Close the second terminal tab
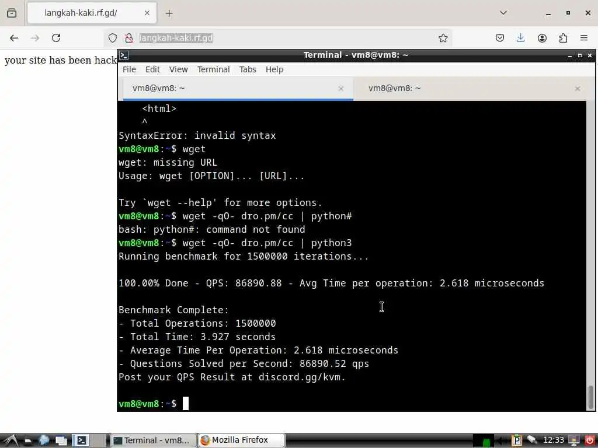The image size is (598, 448). (x=578, y=89)
